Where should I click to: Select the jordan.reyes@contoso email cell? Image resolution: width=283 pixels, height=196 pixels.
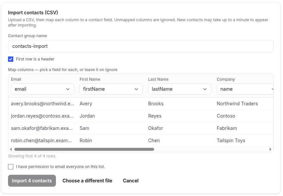click(x=42, y=116)
